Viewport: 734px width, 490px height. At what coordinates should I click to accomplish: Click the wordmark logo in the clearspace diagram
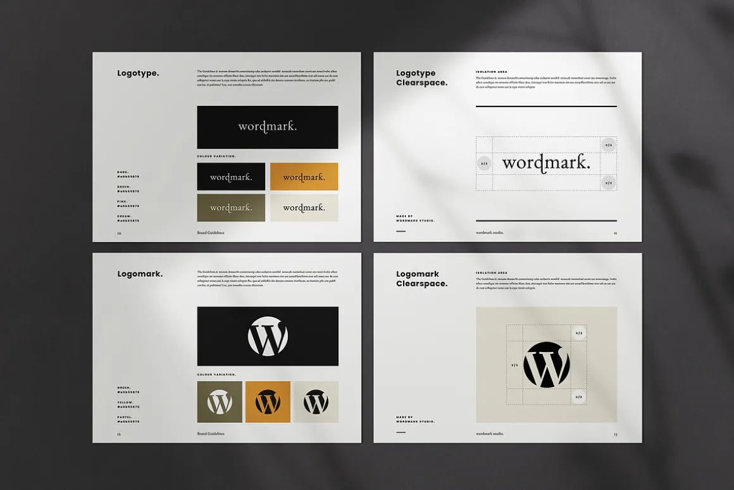click(546, 164)
